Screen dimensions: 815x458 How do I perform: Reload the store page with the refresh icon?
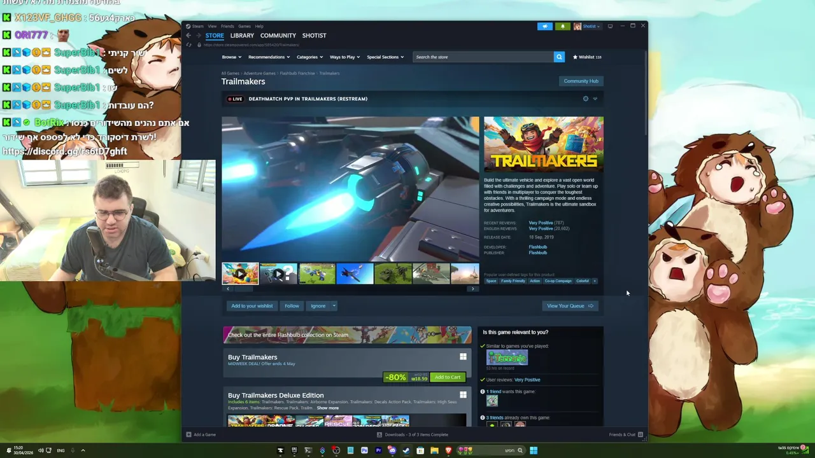click(x=188, y=45)
